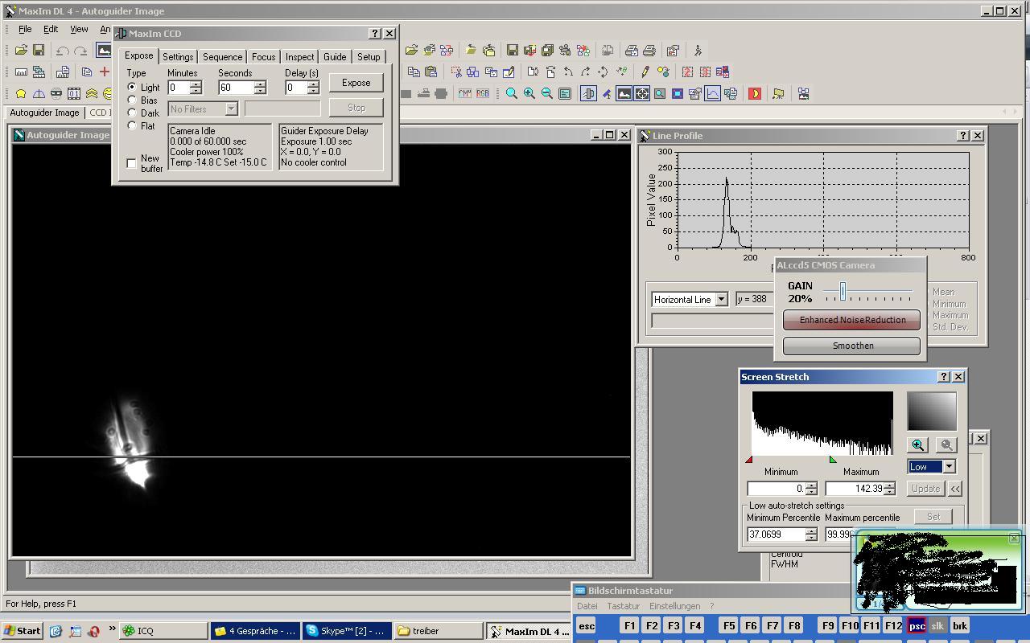The width and height of the screenshot is (1030, 643).
Task: Select the Bias exposure type
Action: click(x=132, y=100)
